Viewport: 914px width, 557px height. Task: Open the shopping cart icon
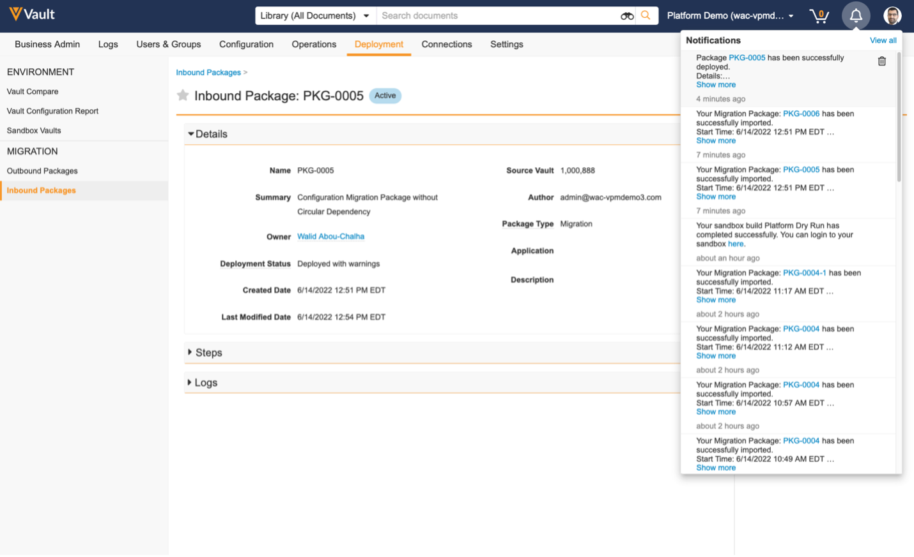click(819, 16)
